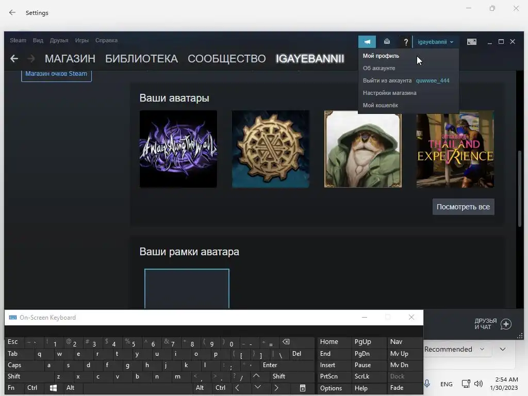Viewport: 528px width, 396px height.
Task: Switch to IGAYEBANNII profile tab
Action: point(310,59)
